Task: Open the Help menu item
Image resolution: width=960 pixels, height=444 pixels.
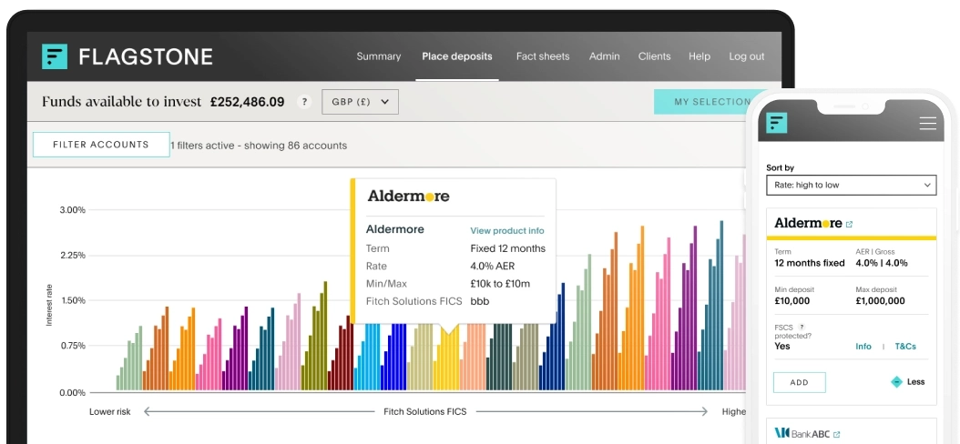Action: point(700,56)
